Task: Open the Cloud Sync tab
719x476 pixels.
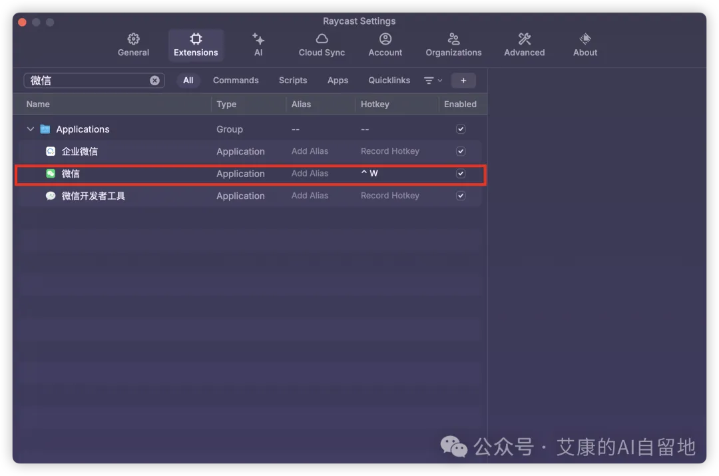Action: point(322,45)
